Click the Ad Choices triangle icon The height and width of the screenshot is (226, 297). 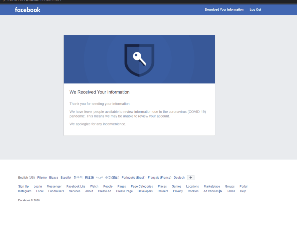221,191
